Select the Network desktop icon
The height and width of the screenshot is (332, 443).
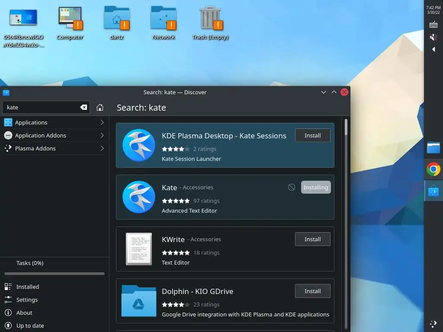(x=163, y=24)
